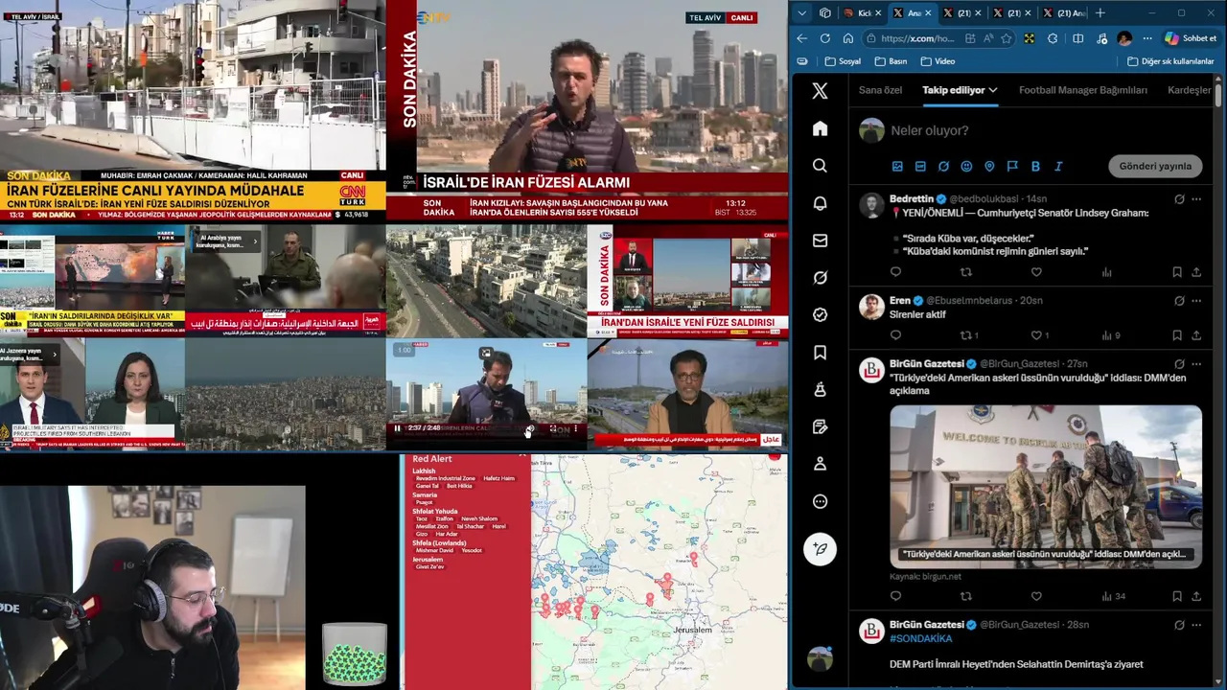Open more options on BirGün Incirlik post
The image size is (1227, 690).
1196,364
